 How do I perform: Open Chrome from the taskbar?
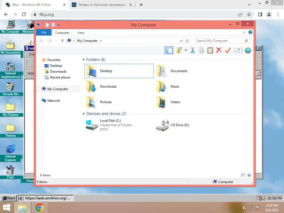pos(39,207)
